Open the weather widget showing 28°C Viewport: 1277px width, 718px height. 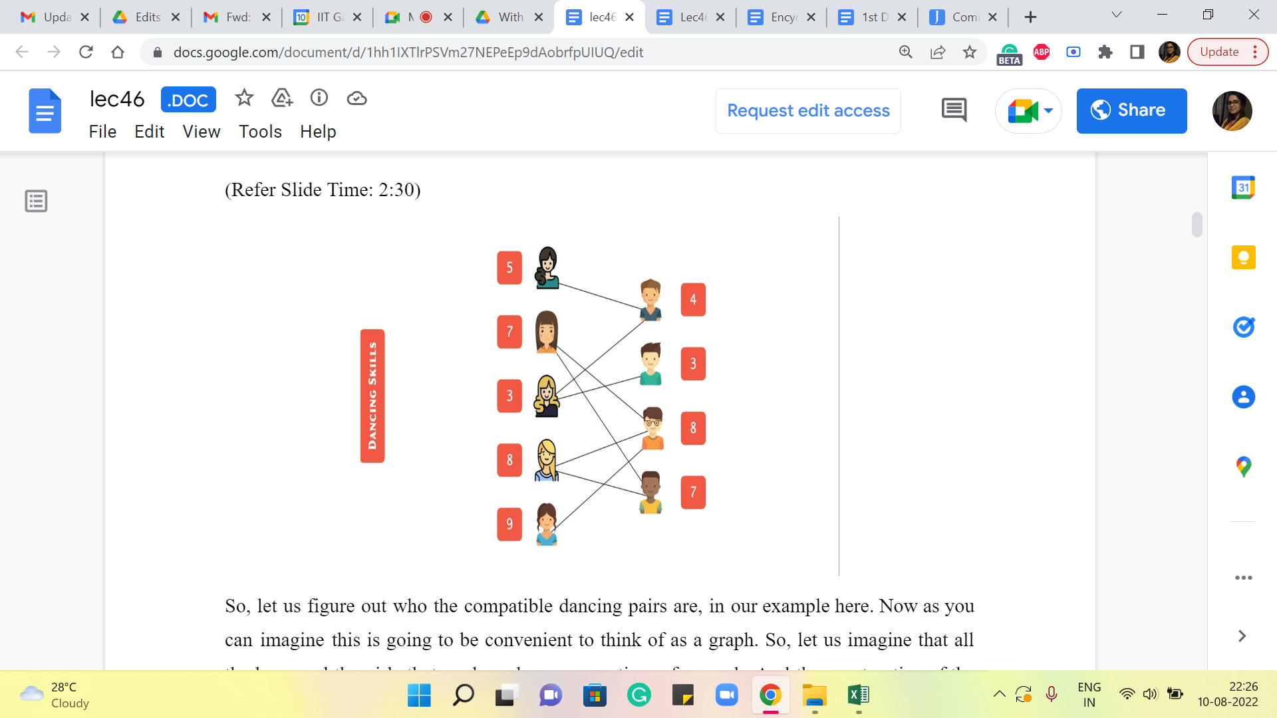[x=55, y=695]
